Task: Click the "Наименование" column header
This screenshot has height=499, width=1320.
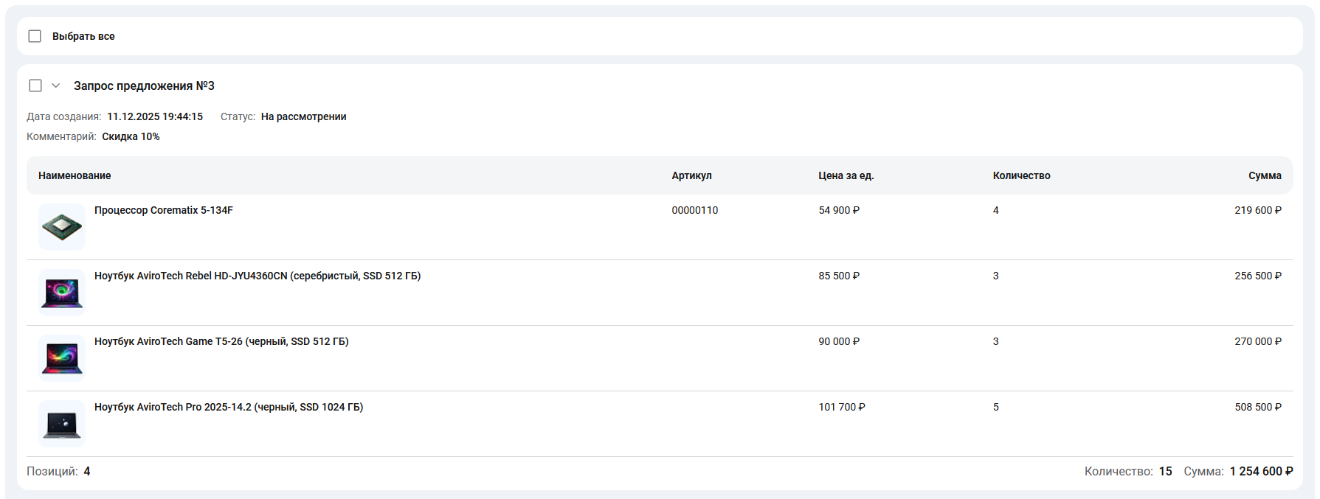Action: pyautogui.click(x=75, y=175)
